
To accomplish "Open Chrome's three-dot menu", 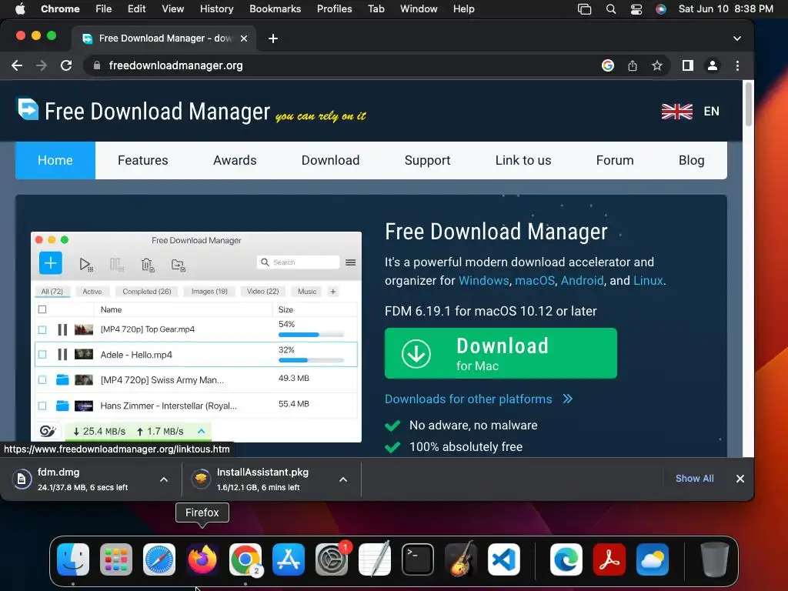I will [737, 65].
